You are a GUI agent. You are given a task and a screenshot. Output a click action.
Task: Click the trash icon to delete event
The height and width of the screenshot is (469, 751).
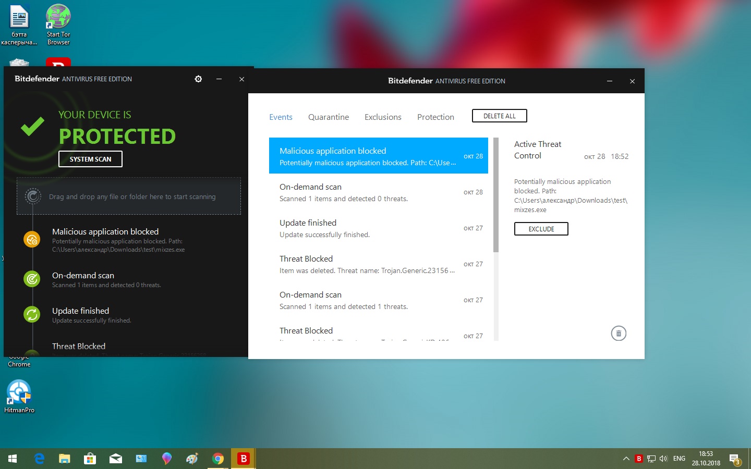click(619, 334)
